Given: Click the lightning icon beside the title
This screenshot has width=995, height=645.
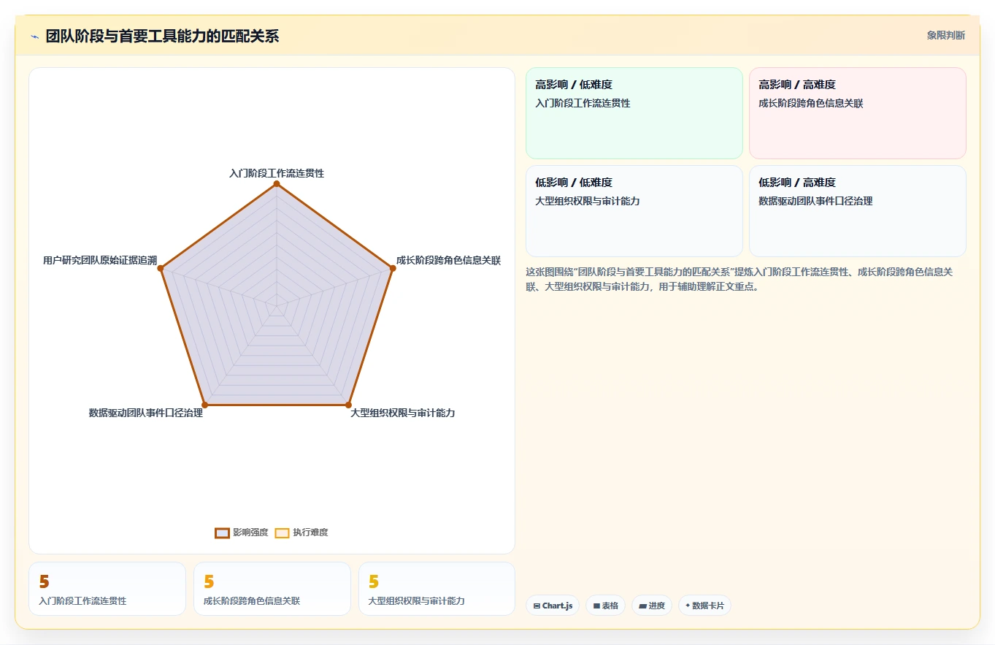Looking at the screenshot, I should (x=34, y=37).
